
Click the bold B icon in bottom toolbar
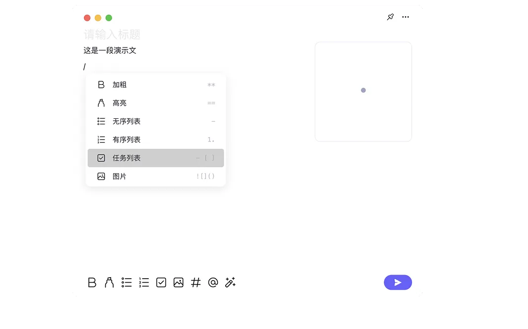(x=92, y=282)
